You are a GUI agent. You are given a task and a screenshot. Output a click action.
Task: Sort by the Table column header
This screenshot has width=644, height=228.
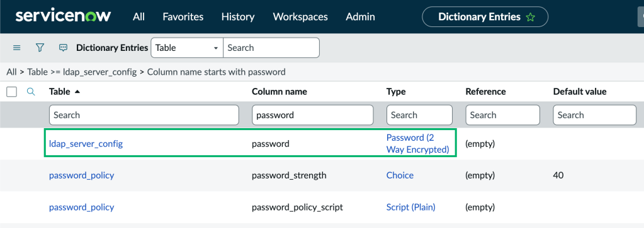(x=60, y=92)
